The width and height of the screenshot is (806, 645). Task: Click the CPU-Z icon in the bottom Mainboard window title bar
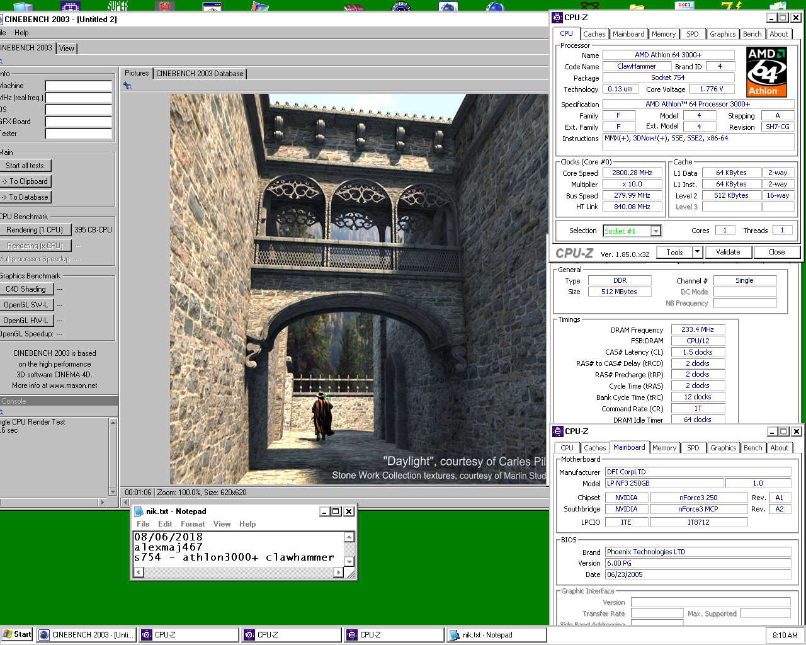coord(557,431)
